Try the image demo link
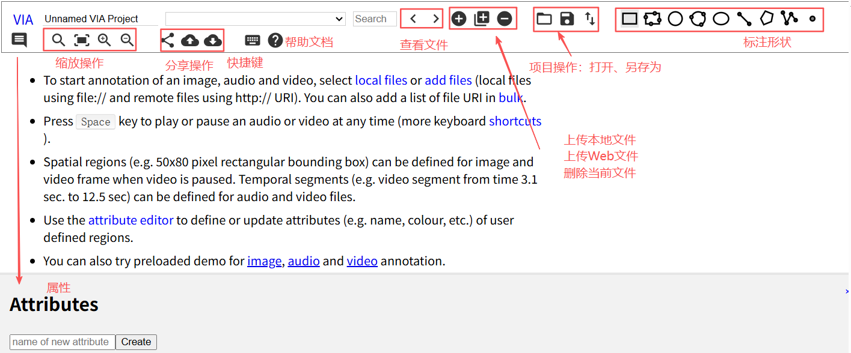 coord(264,261)
